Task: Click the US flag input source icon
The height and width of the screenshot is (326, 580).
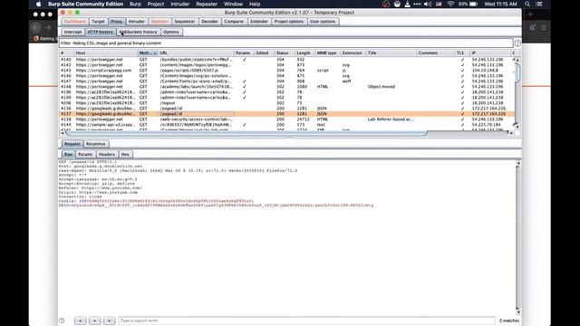Action: click(x=439, y=4)
